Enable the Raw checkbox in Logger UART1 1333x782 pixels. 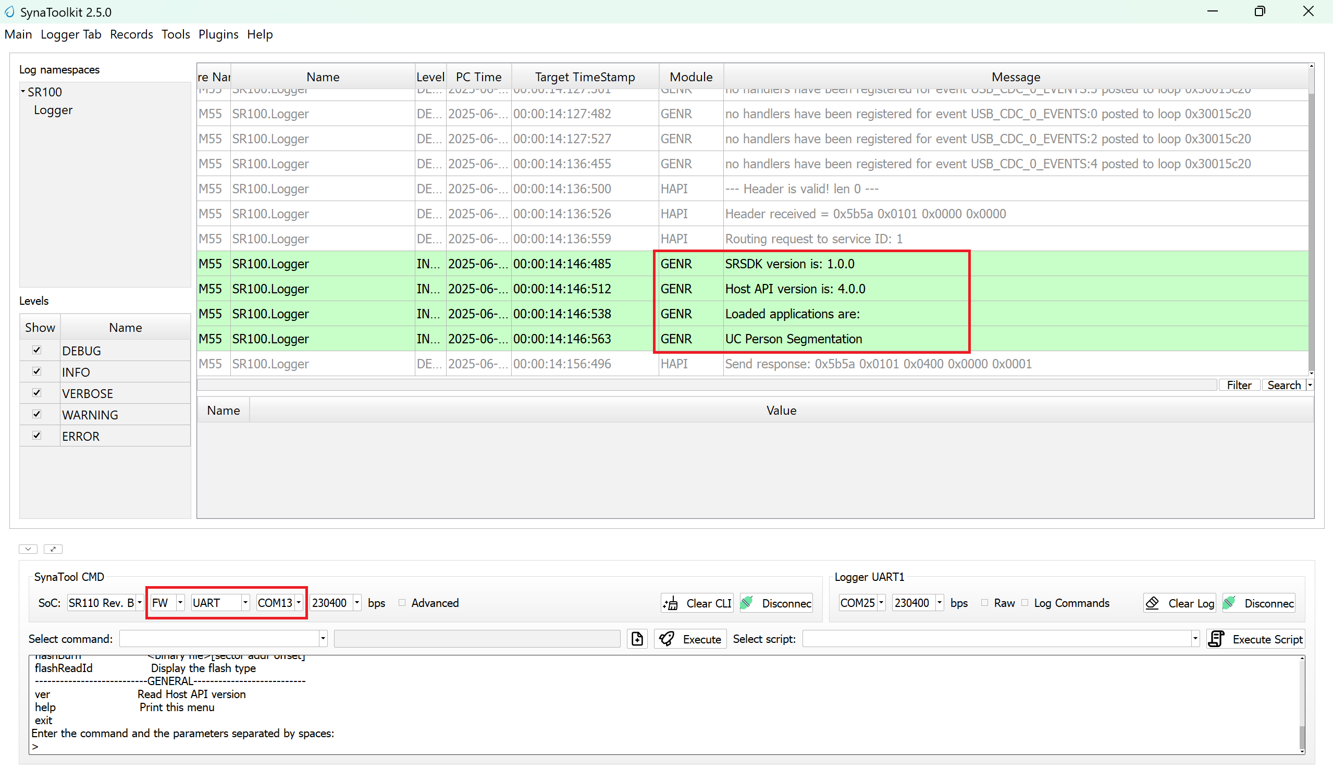point(984,603)
